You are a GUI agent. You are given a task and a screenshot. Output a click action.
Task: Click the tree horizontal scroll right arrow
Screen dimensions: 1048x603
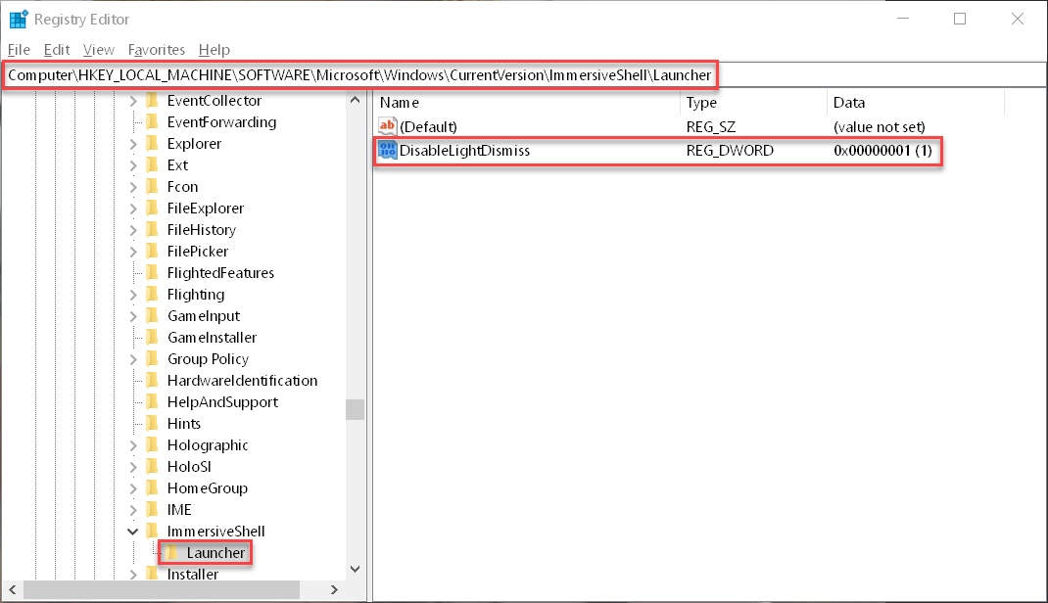pos(334,589)
